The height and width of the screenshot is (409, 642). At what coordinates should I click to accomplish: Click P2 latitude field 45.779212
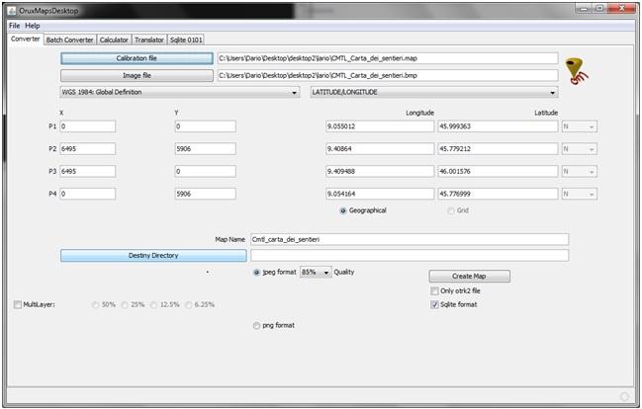[498, 149]
